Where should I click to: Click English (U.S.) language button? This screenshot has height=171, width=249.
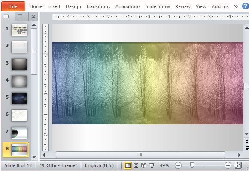click(100, 165)
